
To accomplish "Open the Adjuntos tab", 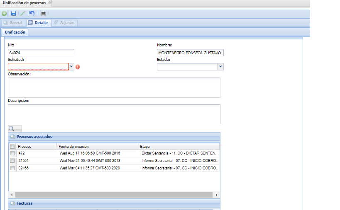I will [64, 23].
